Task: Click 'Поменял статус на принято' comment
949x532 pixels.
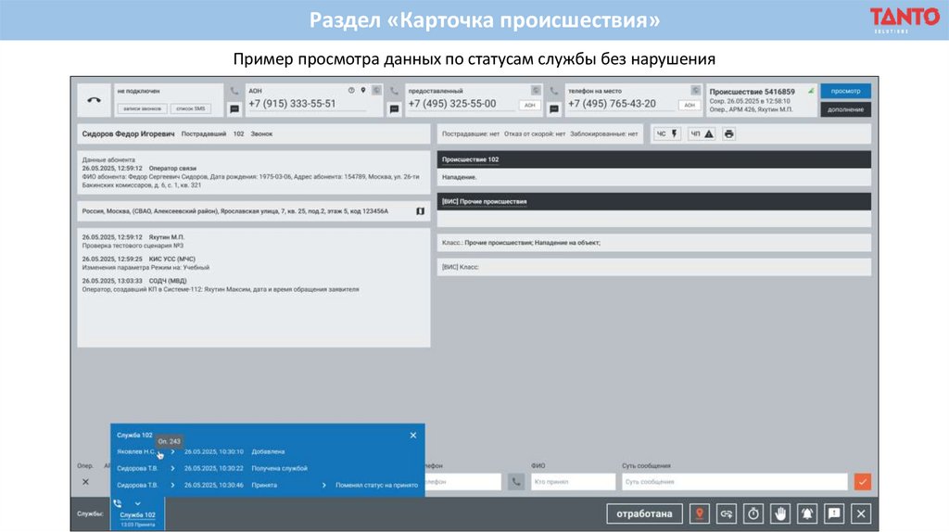Action: [376, 486]
